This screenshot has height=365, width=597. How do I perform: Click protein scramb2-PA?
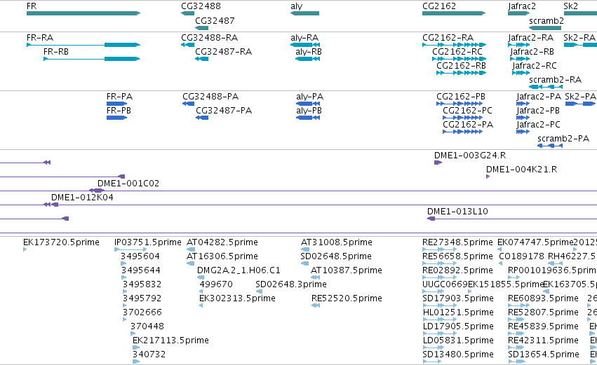(550, 146)
